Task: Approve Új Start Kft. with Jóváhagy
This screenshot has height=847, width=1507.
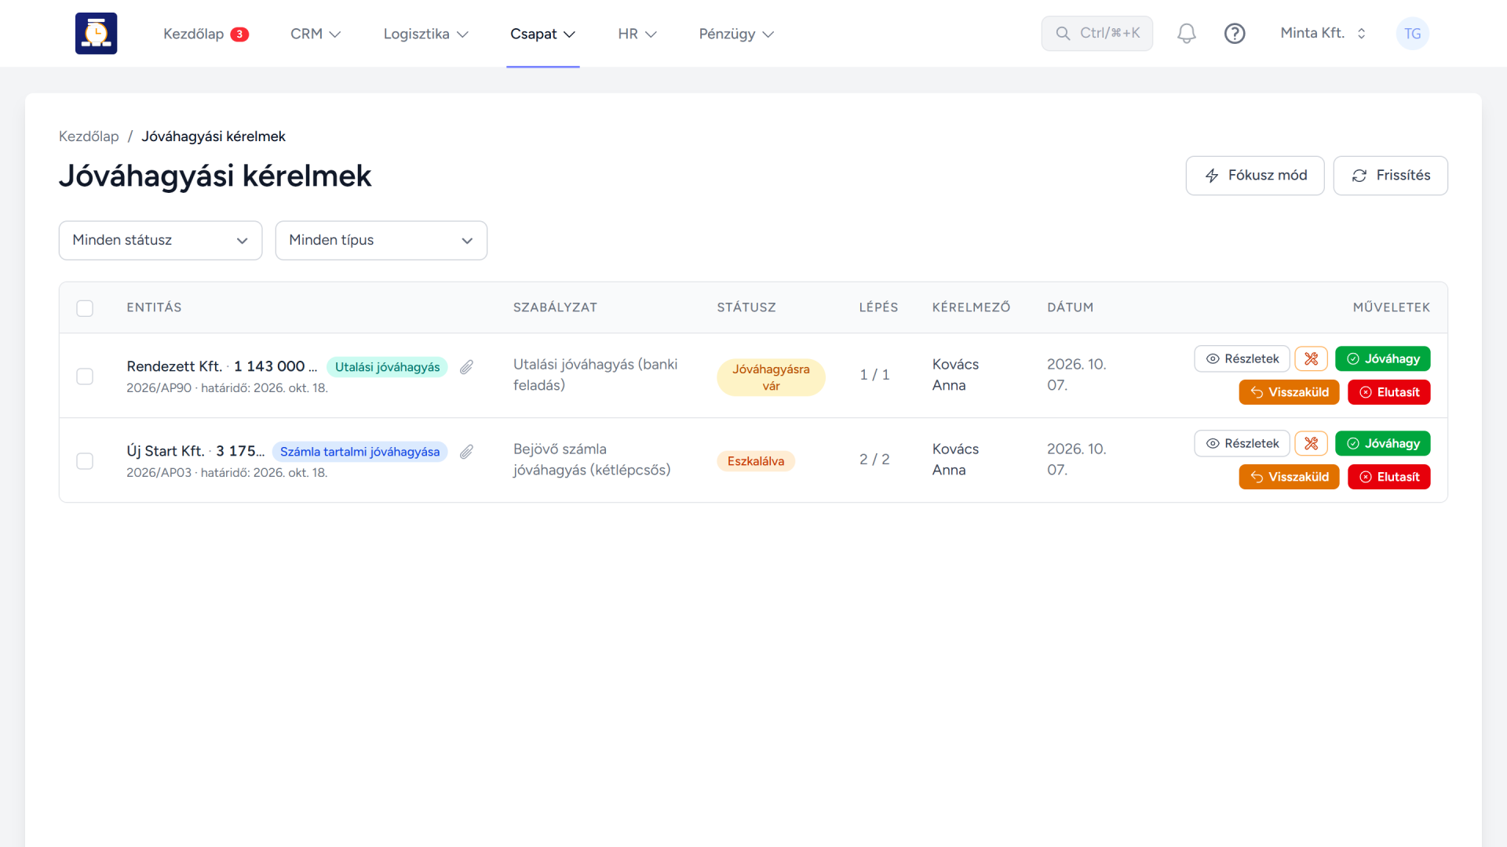Action: coord(1382,443)
